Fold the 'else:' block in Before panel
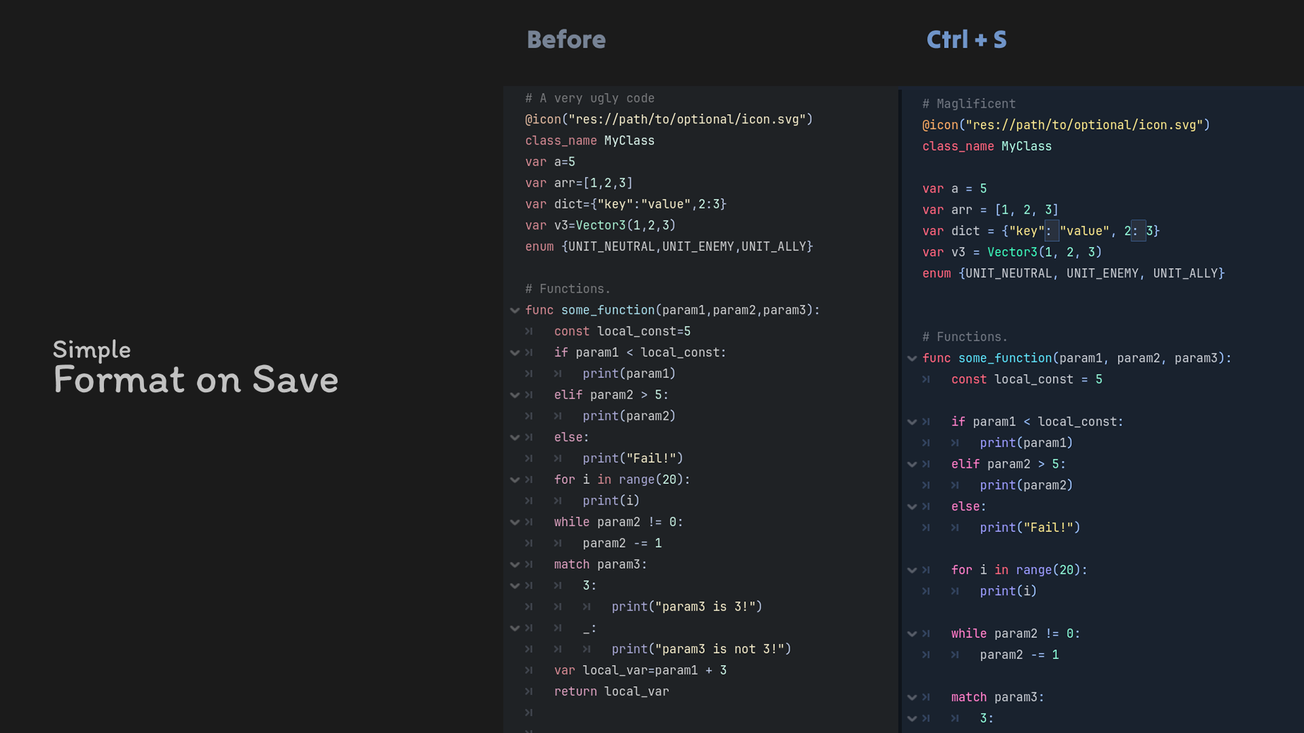This screenshot has height=733, width=1304. [x=515, y=438]
